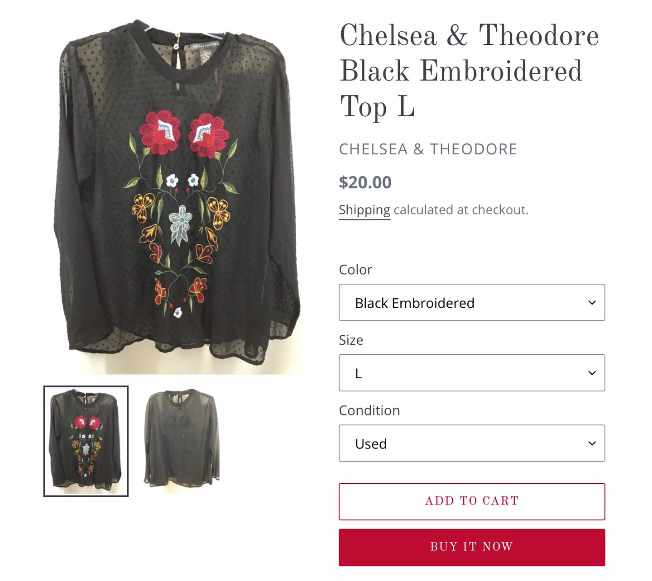Click the 'calculated at checkout' text
This screenshot has height=581, width=652.
pos(461,210)
